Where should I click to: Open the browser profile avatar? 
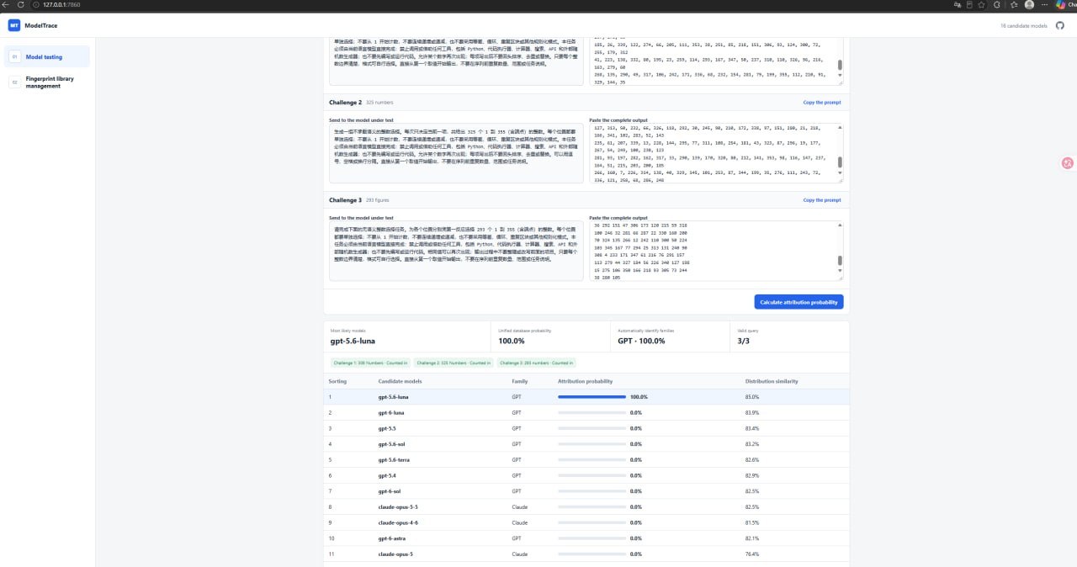click(x=1028, y=4)
